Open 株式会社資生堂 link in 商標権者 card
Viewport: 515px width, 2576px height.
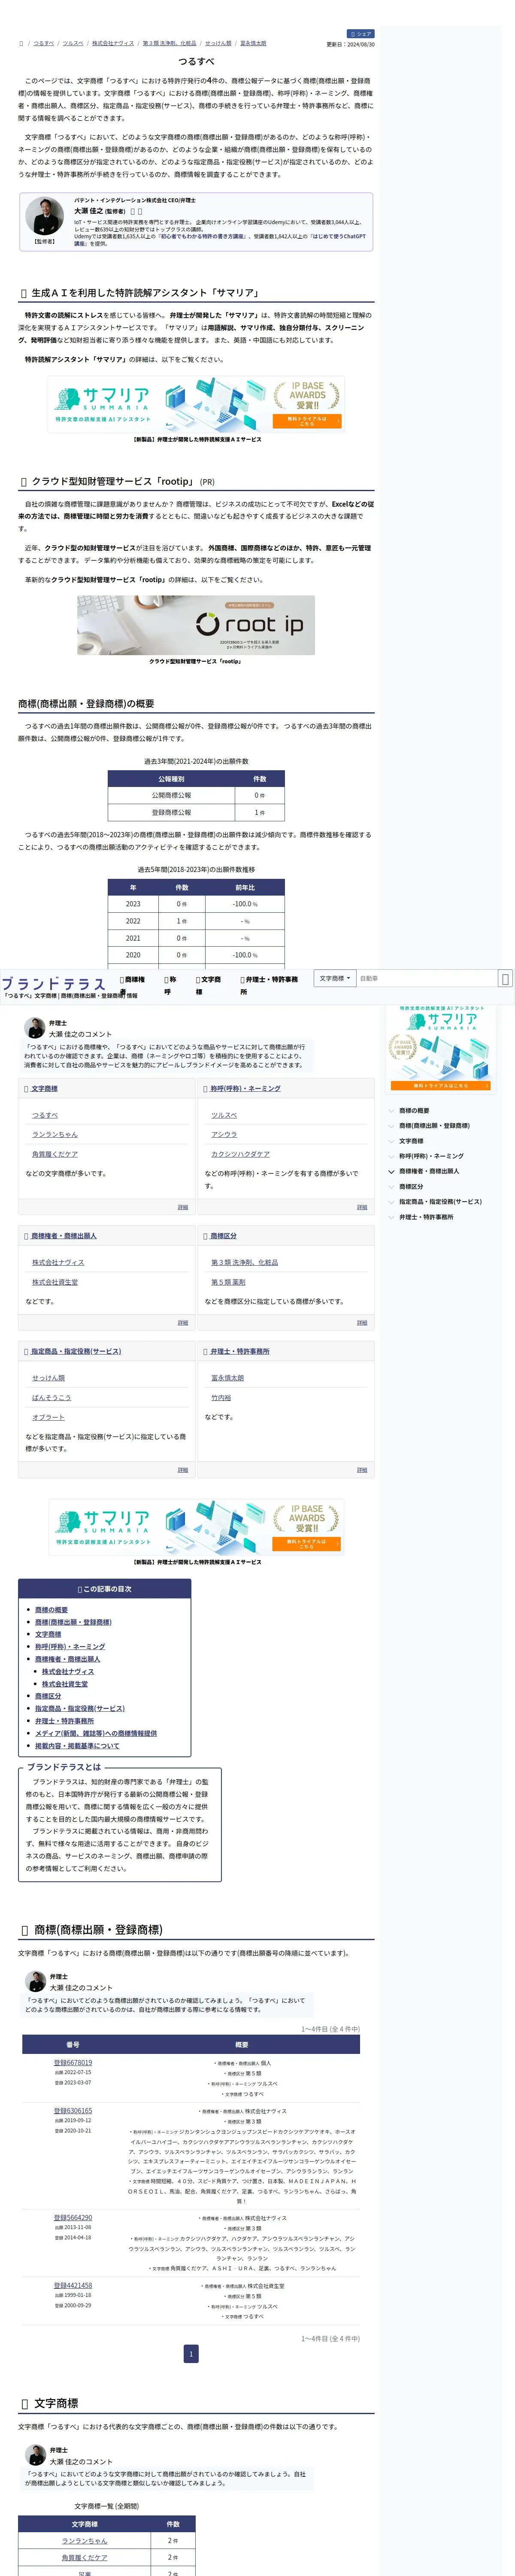pos(55,1282)
